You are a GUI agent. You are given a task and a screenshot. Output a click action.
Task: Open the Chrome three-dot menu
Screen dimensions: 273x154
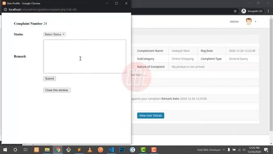tap(268, 11)
